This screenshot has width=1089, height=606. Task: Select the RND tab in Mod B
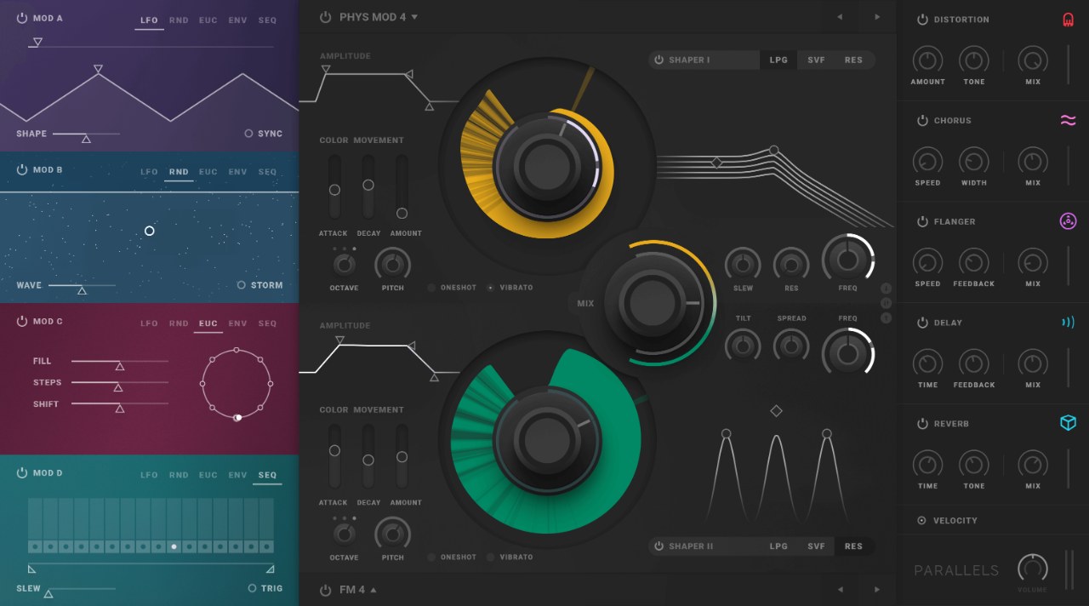[179, 171]
